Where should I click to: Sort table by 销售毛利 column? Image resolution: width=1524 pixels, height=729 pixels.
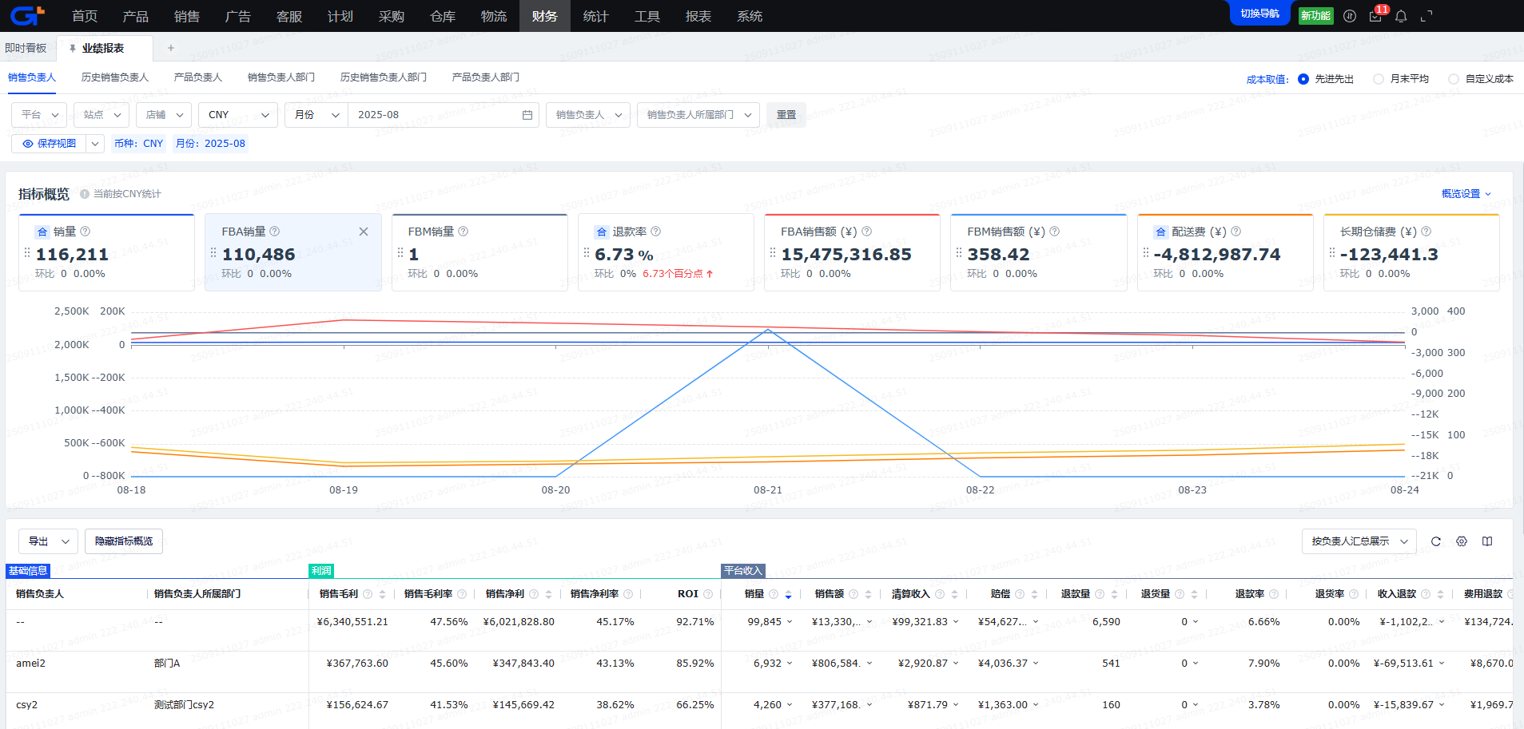(382, 594)
